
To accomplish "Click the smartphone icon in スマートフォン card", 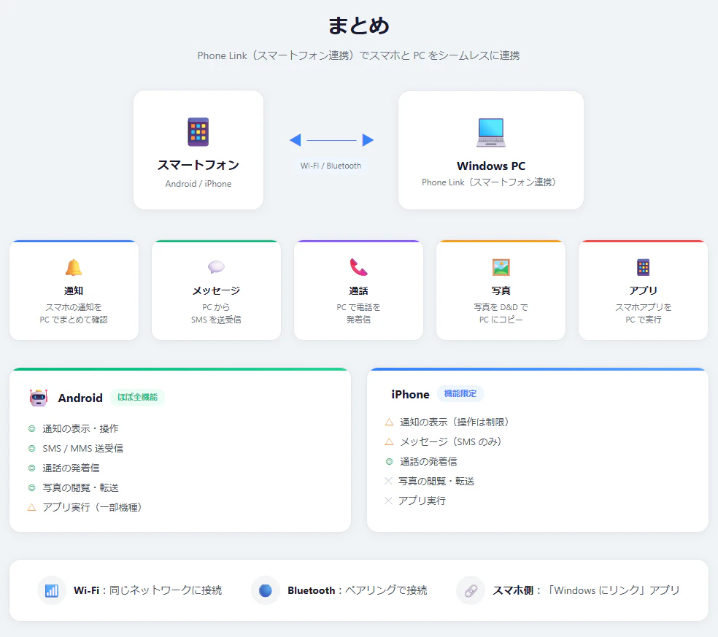I will (x=198, y=132).
